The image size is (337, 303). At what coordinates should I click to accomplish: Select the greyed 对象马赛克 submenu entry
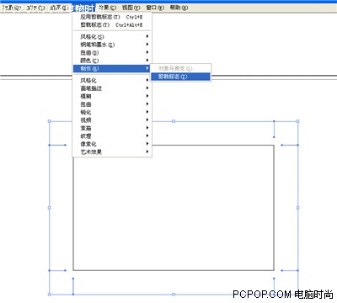click(x=180, y=68)
